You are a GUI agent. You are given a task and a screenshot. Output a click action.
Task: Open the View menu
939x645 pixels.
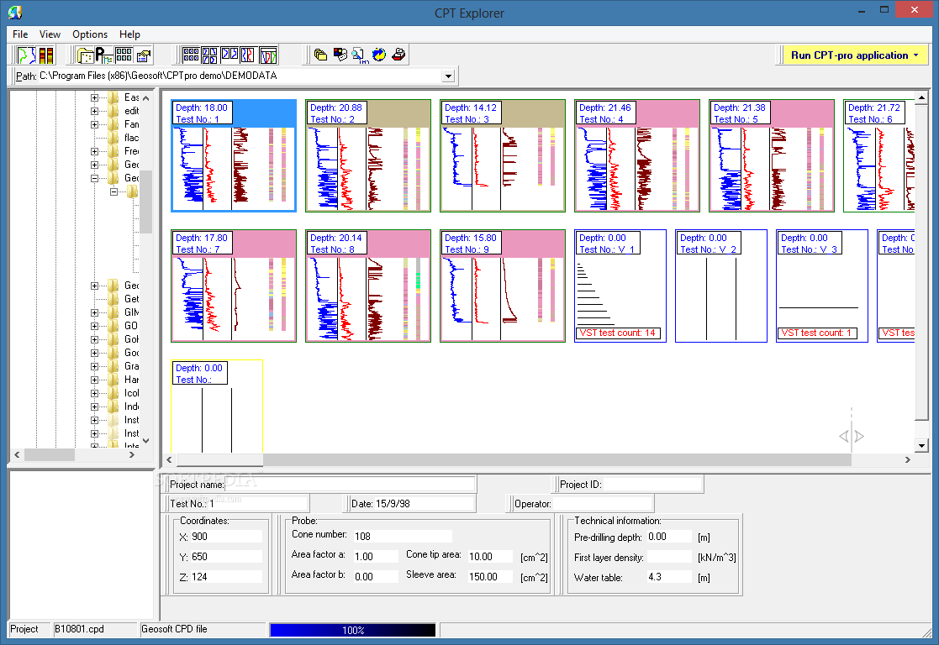click(x=50, y=34)
